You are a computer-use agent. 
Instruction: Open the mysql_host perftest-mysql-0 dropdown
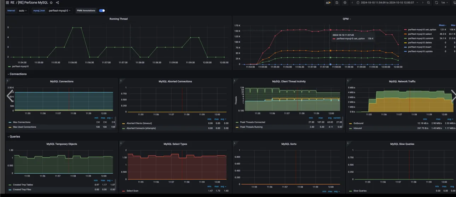pos(59,11)
